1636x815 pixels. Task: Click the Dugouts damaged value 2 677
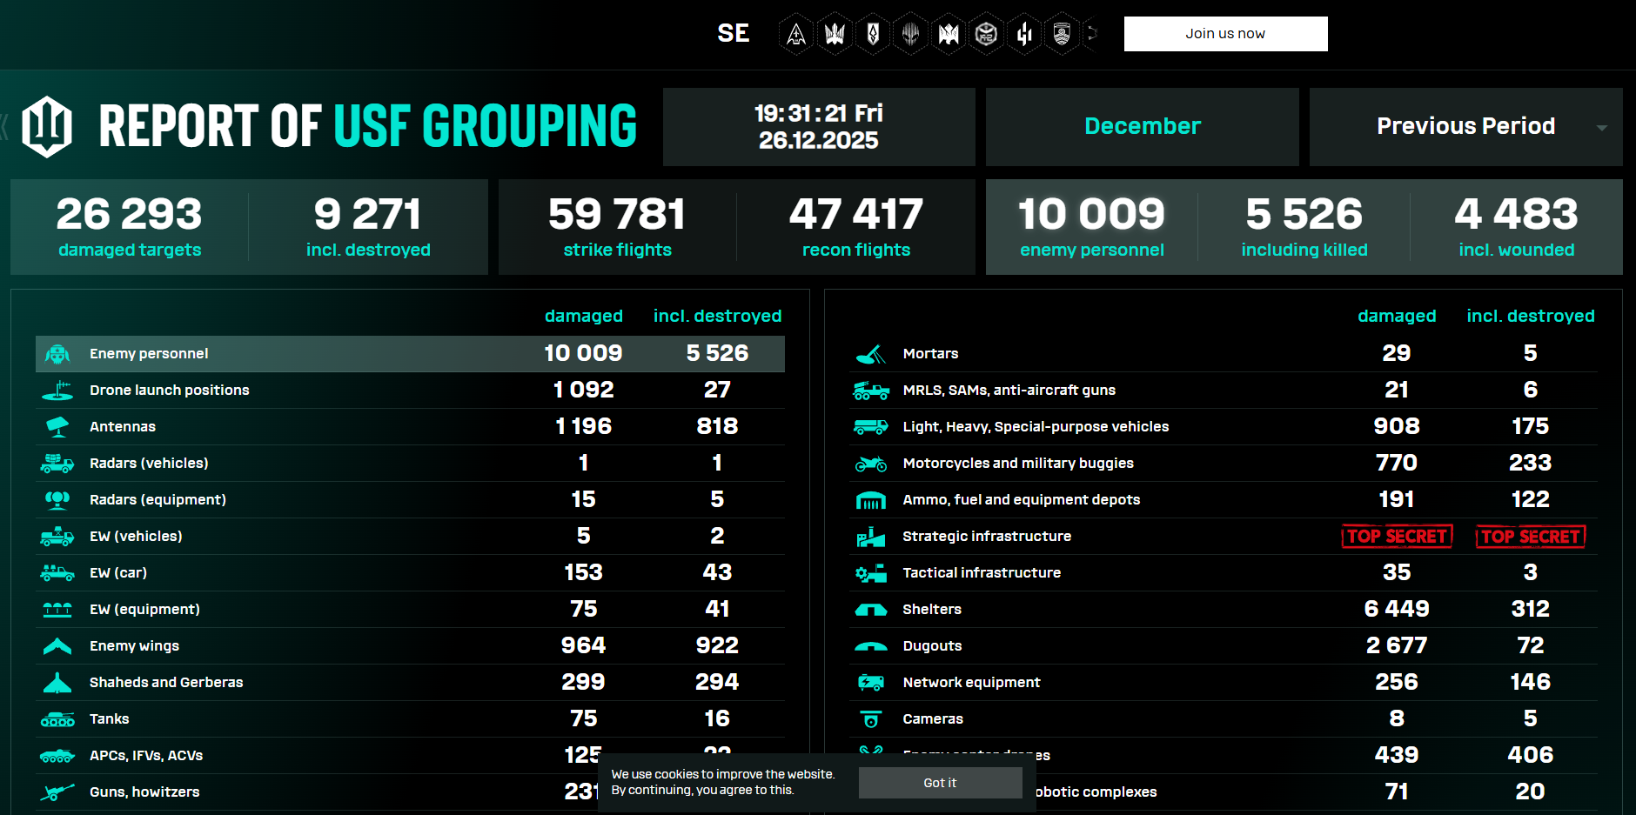click(x=1397, y=645)
